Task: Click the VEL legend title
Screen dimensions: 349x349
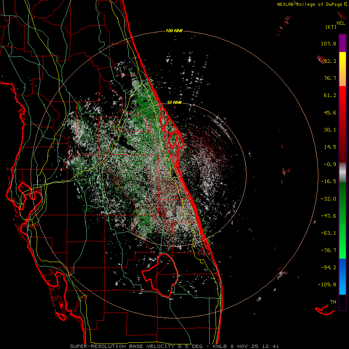Action: (x=340, y=23)
